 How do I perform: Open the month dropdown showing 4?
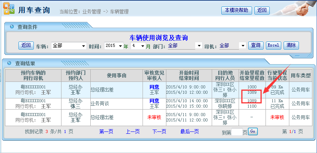tap(138, 46)
